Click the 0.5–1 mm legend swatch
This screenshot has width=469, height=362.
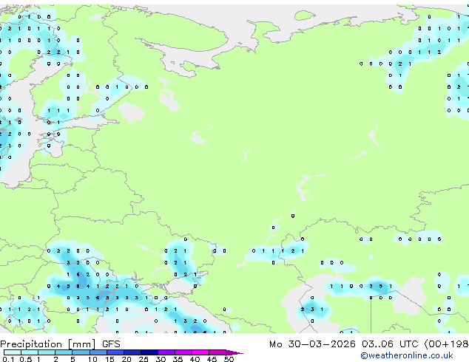click(x=30, y=352)
